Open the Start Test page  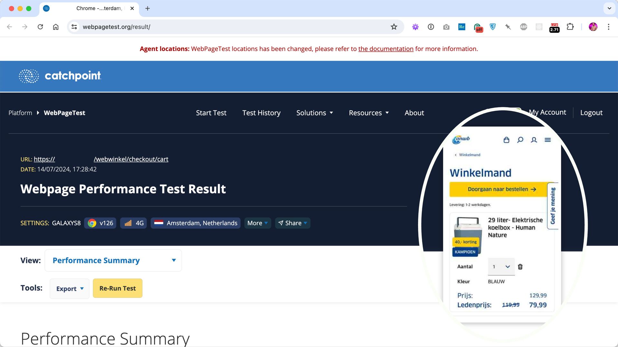coord(211,113)
